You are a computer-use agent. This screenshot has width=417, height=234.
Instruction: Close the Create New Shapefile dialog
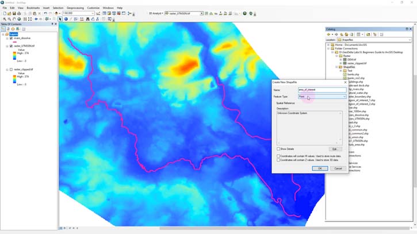point(345,82)
